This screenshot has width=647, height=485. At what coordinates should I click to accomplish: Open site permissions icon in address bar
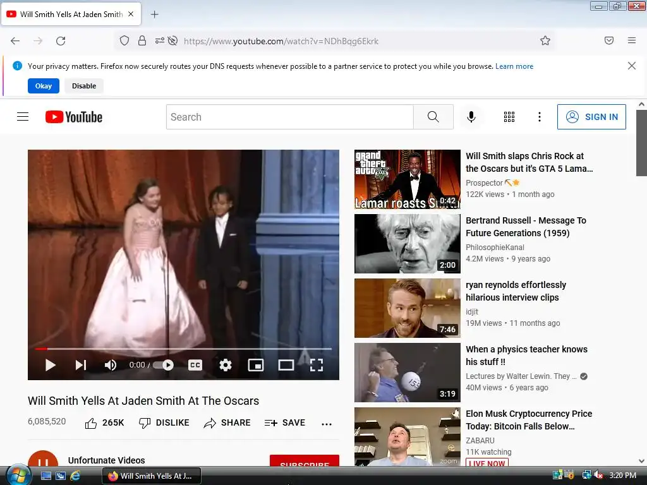coord(159,40)
